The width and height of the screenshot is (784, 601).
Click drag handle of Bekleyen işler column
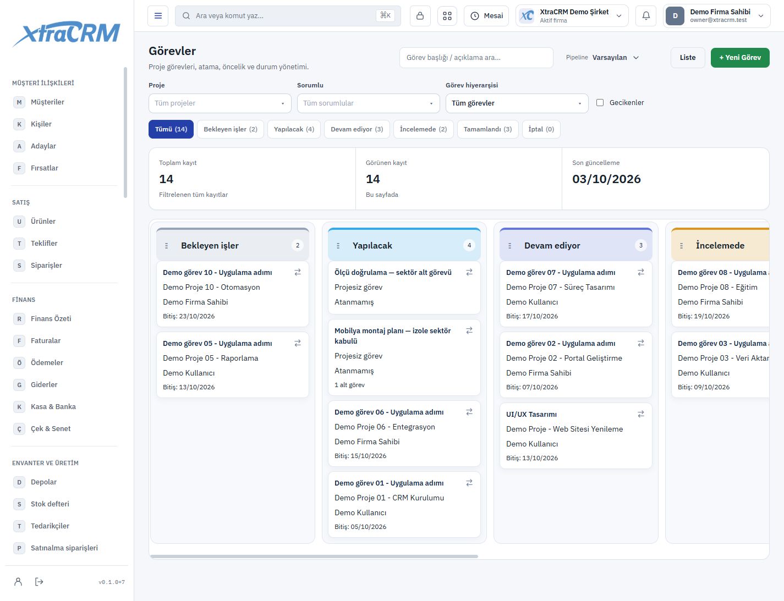pyautogui.click(x=167, y=246)
